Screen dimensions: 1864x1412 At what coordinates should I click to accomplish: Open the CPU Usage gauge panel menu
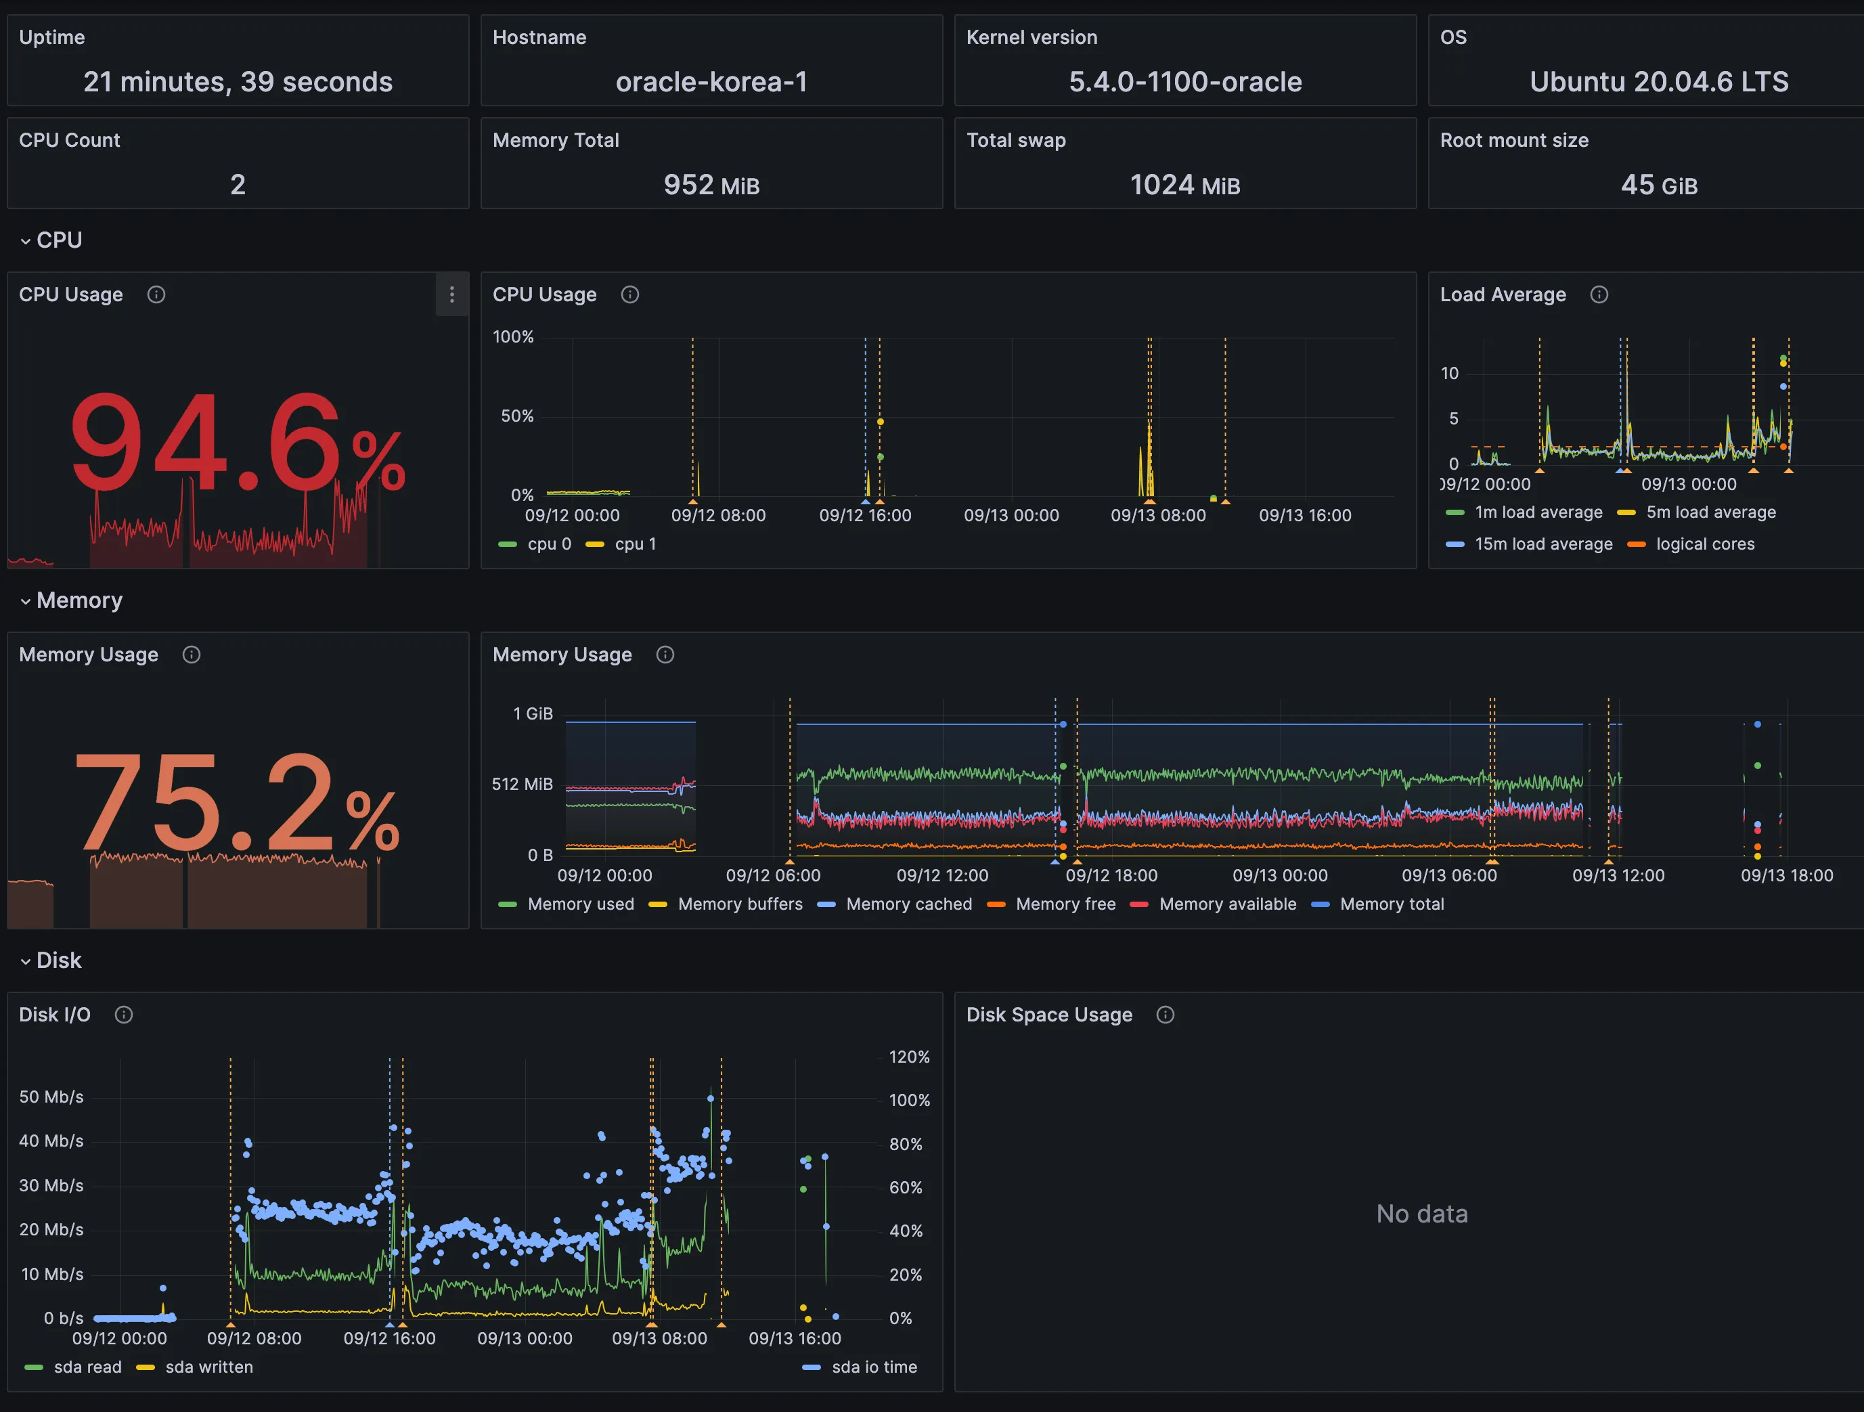coord(451,294)
